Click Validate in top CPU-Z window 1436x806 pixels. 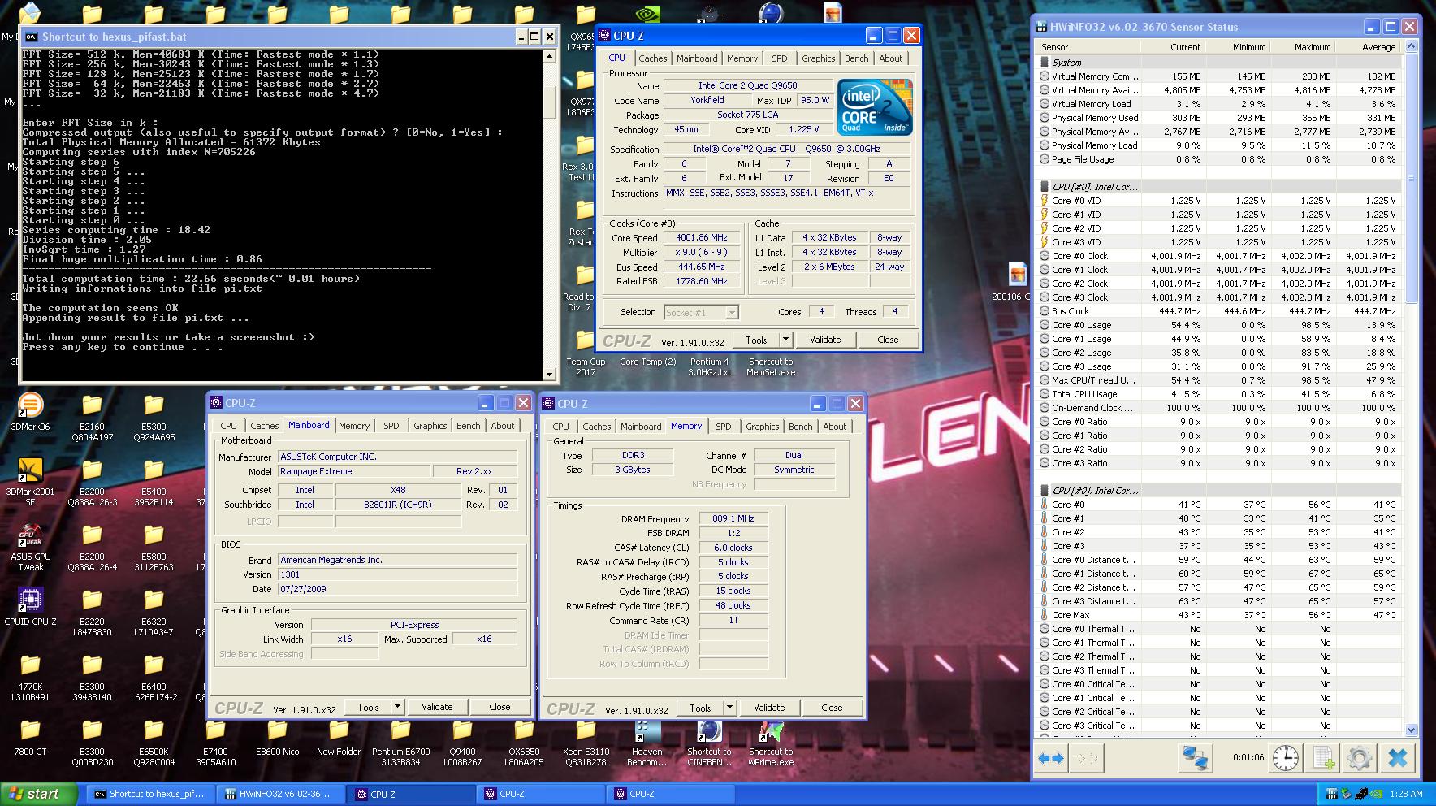(825, 340)
